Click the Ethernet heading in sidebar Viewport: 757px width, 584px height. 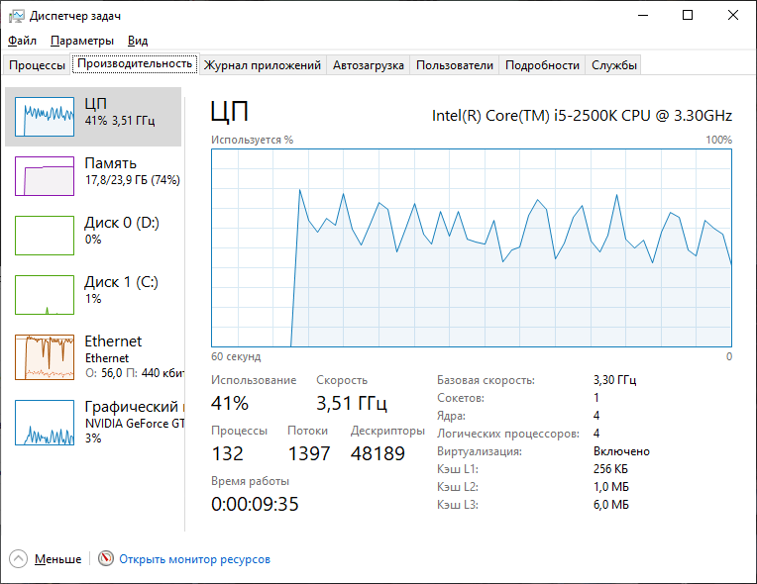coord(113,341)
